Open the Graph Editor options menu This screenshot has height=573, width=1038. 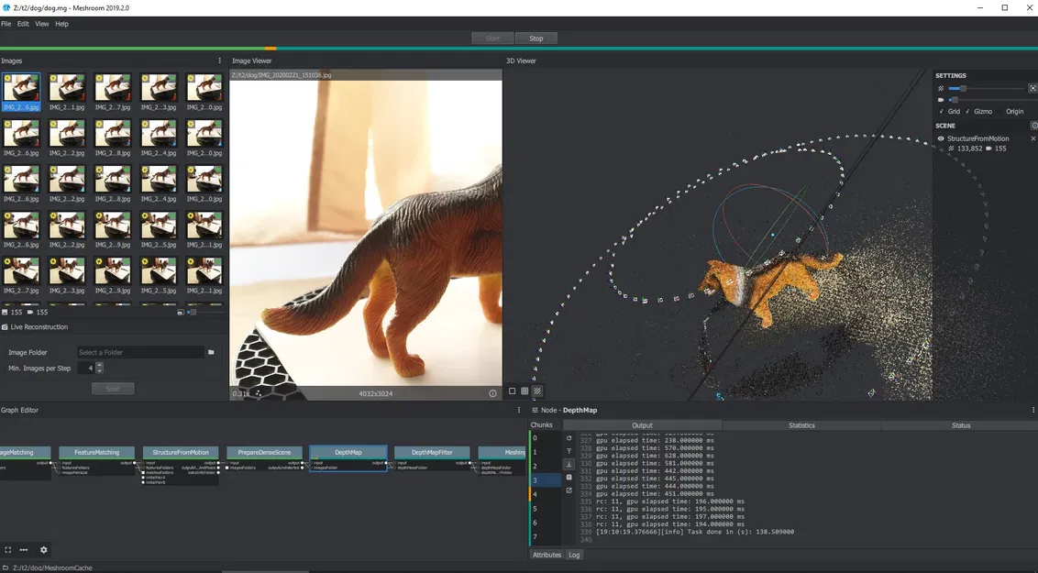point(518,410)
